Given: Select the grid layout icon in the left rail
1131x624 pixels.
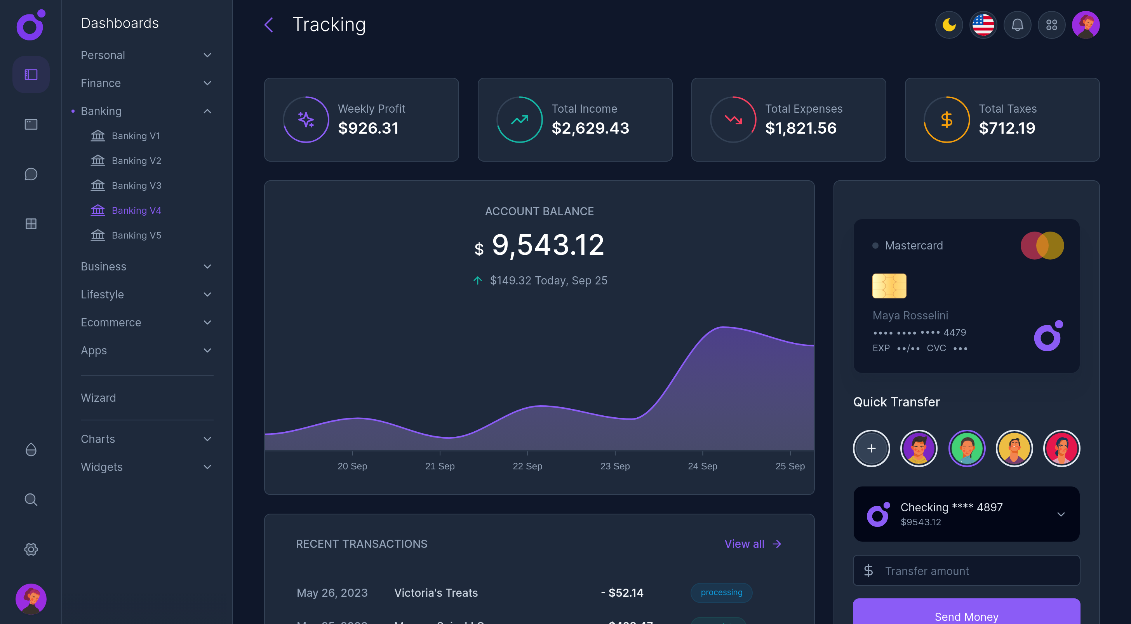Looking at the screenshot, I should (x=31, y=224).
